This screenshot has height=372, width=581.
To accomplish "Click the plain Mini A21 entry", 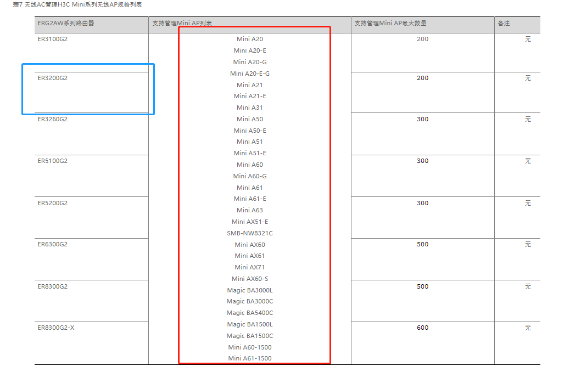I will [250, 85].
